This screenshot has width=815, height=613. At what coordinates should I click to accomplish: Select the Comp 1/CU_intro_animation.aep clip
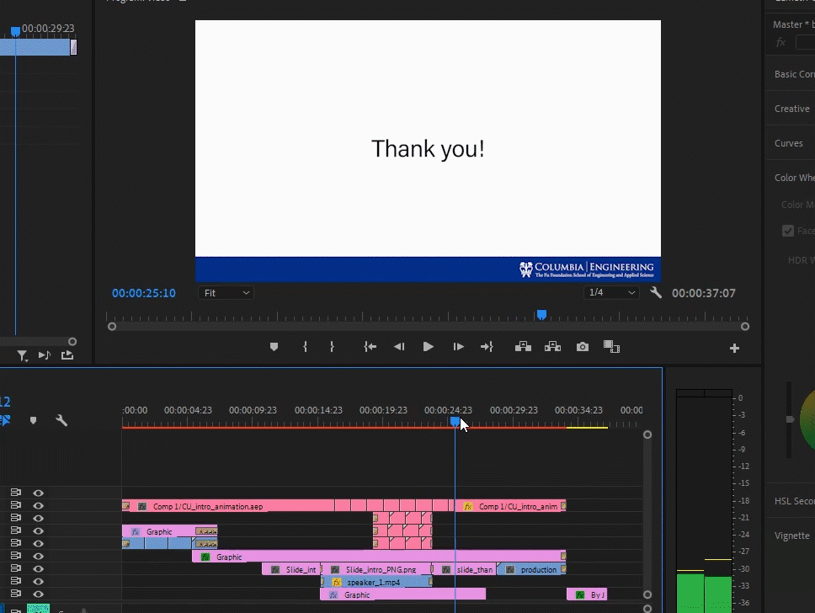coord(229,506)
